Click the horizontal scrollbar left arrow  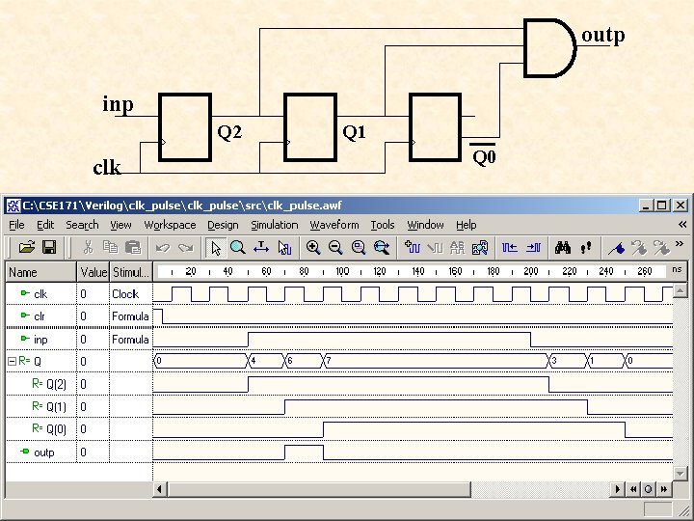[159, 489]
